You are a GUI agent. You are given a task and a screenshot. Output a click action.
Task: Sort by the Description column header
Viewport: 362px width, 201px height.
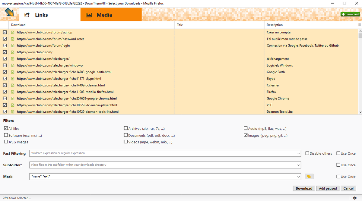tap(311, 25)
